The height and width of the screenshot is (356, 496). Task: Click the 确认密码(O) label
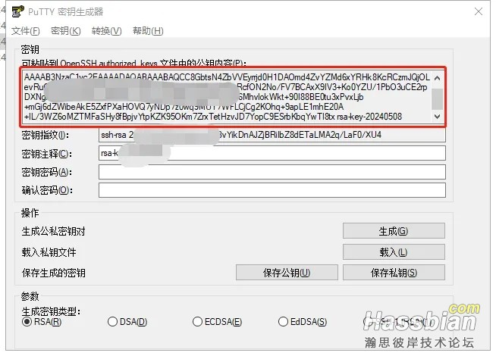[x=47, y=190]
